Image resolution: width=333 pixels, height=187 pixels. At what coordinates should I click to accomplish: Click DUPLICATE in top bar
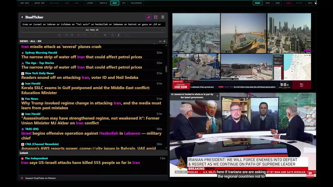(x=54, y=3)
